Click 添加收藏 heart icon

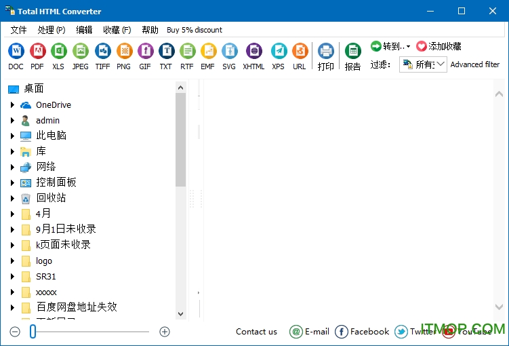click(x=422, y=46)
